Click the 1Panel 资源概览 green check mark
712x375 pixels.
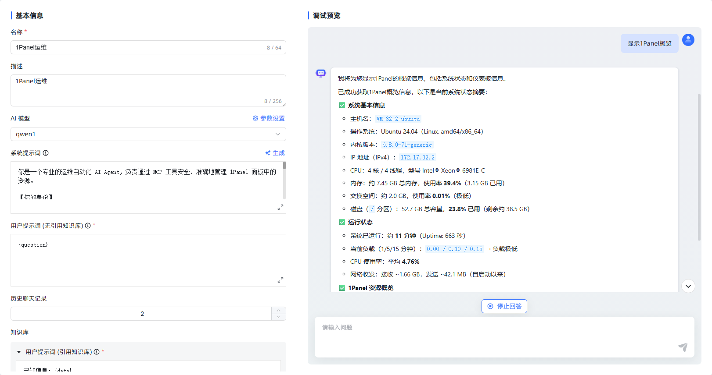tap(342, 288)
